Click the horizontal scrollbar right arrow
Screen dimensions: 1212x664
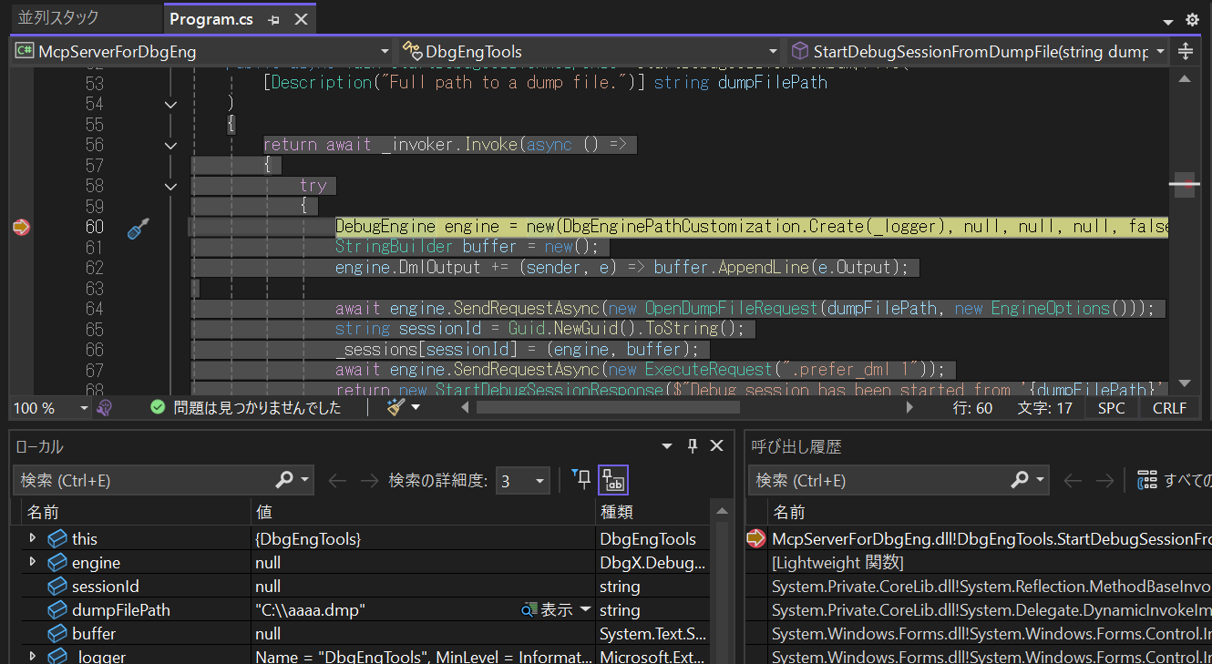tap(909, 408)
